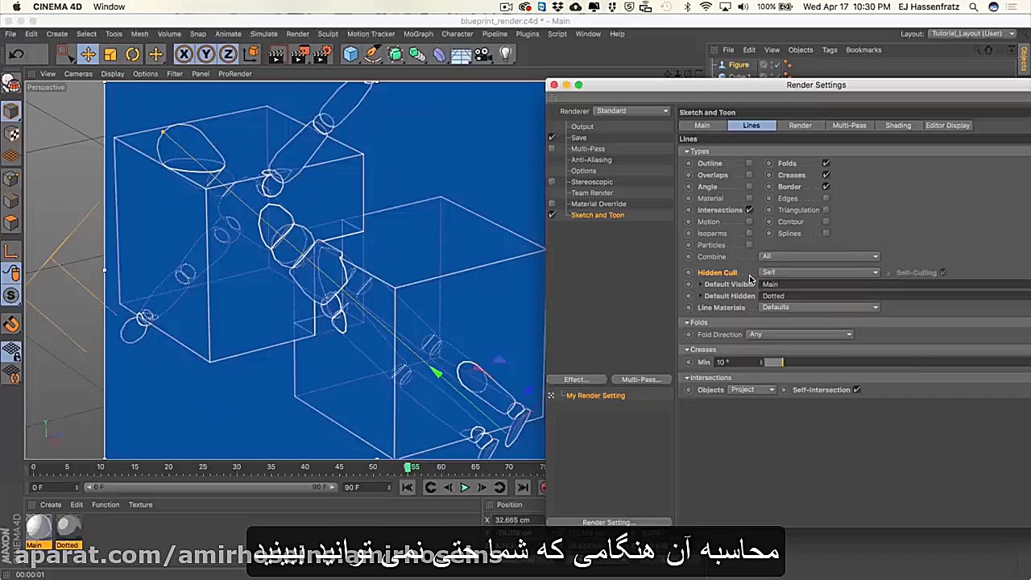Enable the Border line type checkbox

[826, 186]
